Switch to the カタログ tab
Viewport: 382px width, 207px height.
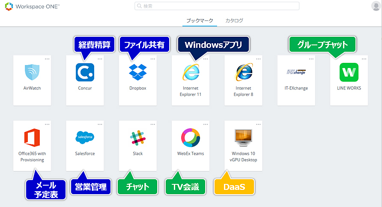point(234,21)
